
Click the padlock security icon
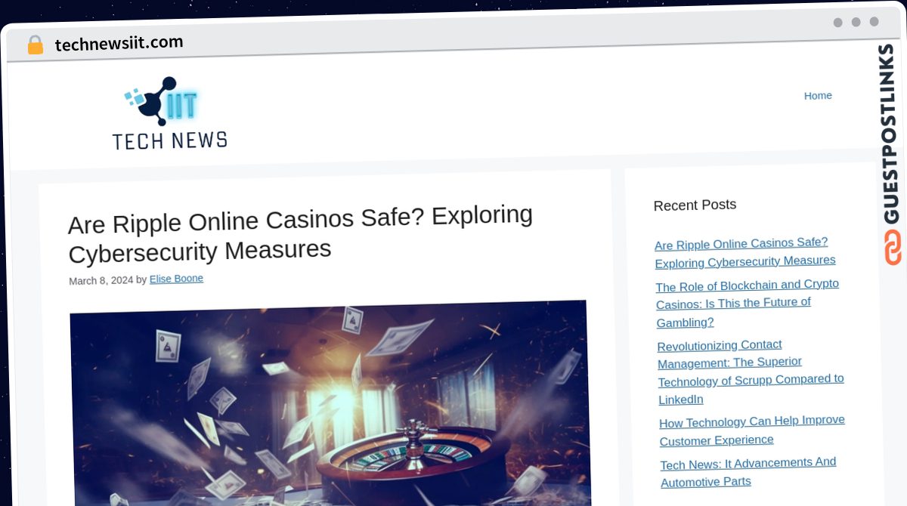coord(35,45)
